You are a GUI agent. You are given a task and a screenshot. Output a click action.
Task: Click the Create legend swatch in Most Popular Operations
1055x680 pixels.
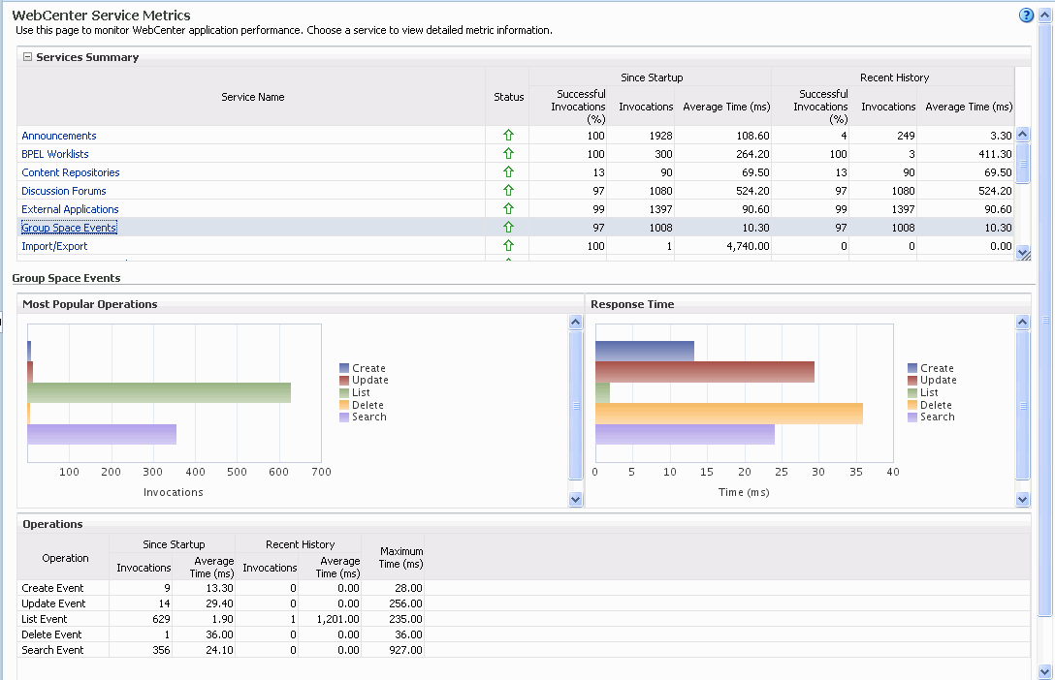[344, 368]
